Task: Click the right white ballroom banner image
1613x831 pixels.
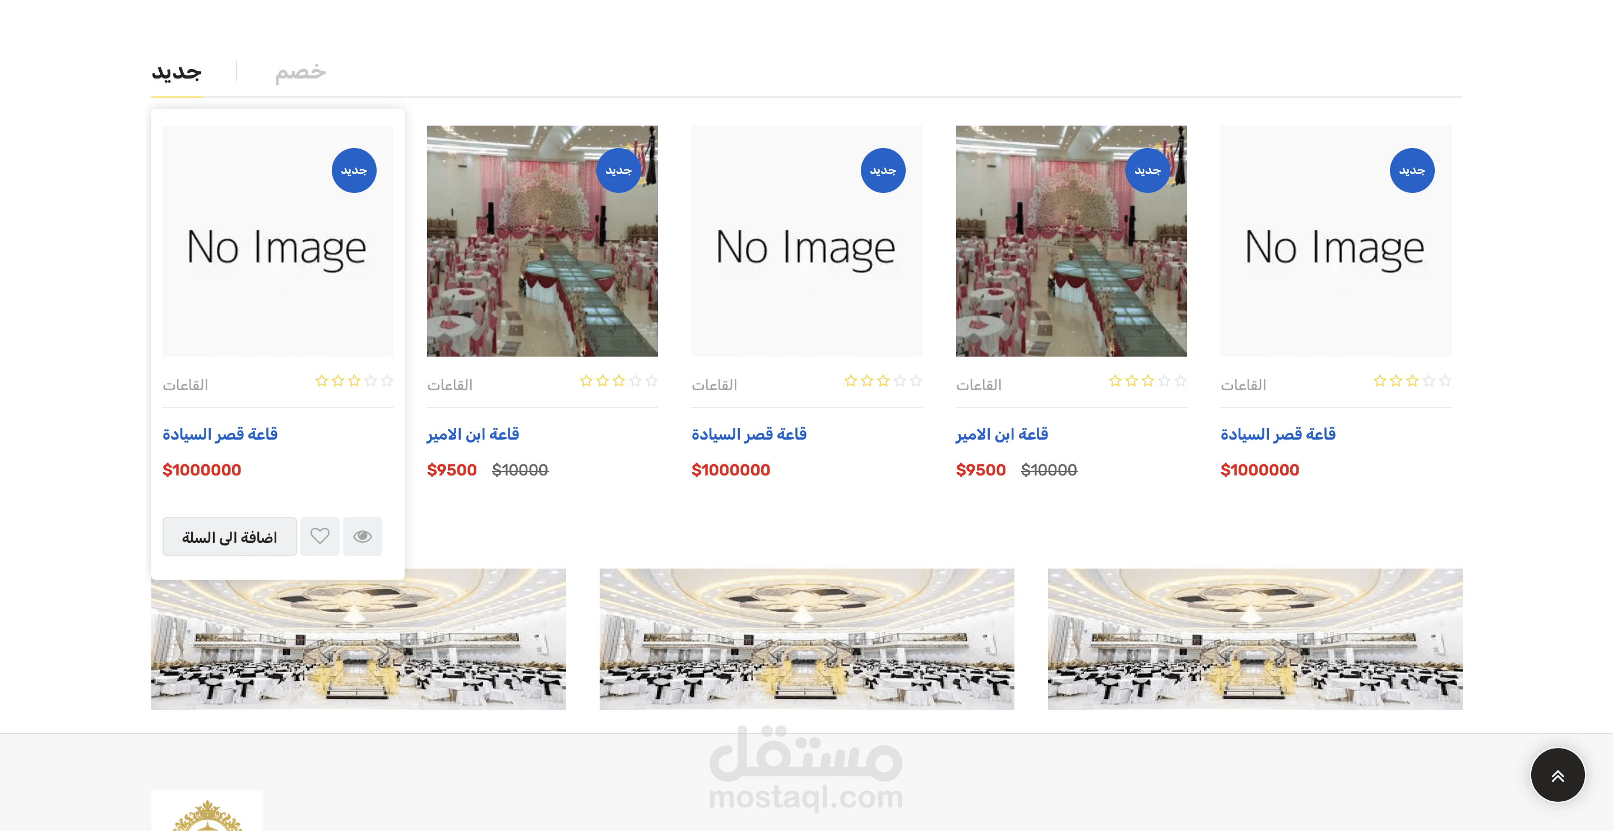Action: coord(1255,639)
